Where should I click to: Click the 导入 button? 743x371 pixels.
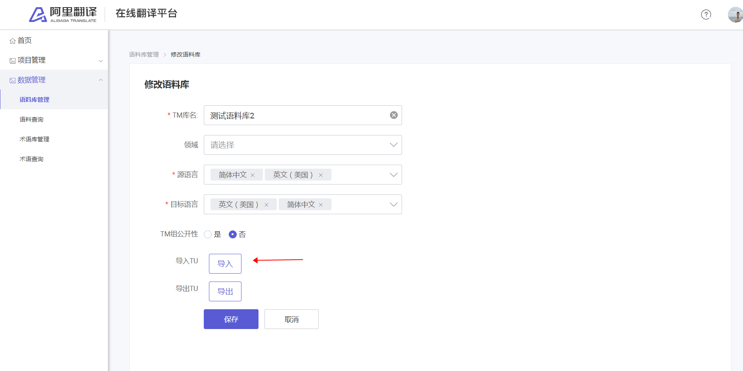click(x=225, y=264)
